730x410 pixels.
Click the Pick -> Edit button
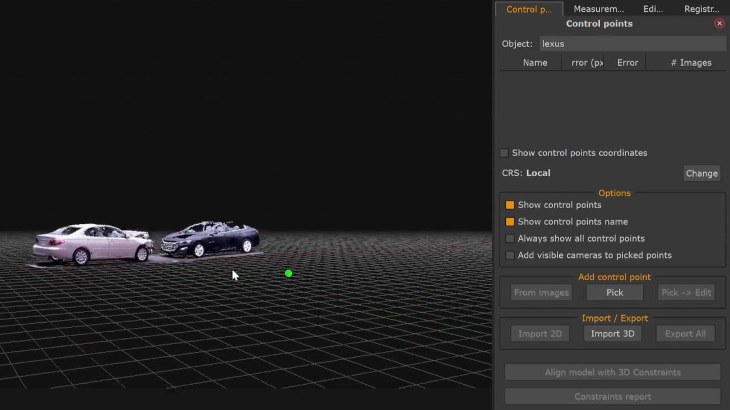point(686,292)
